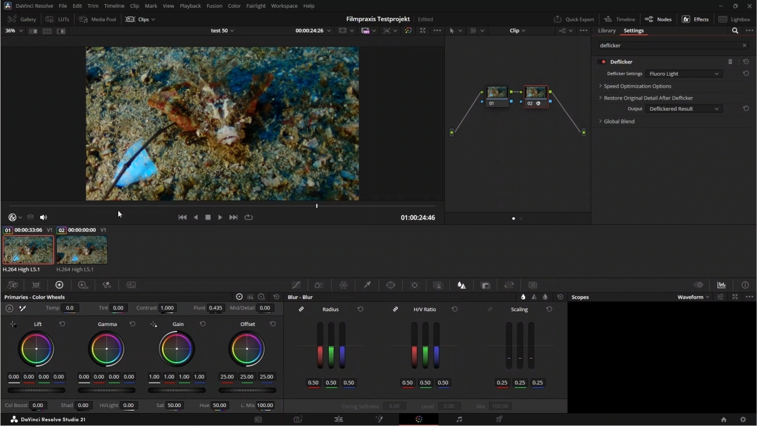
Task: Switch to the Cut page
Action: tap(298, 419)
